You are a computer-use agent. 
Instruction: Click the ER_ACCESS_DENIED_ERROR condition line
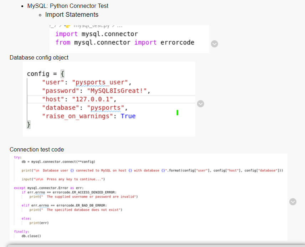69,192
